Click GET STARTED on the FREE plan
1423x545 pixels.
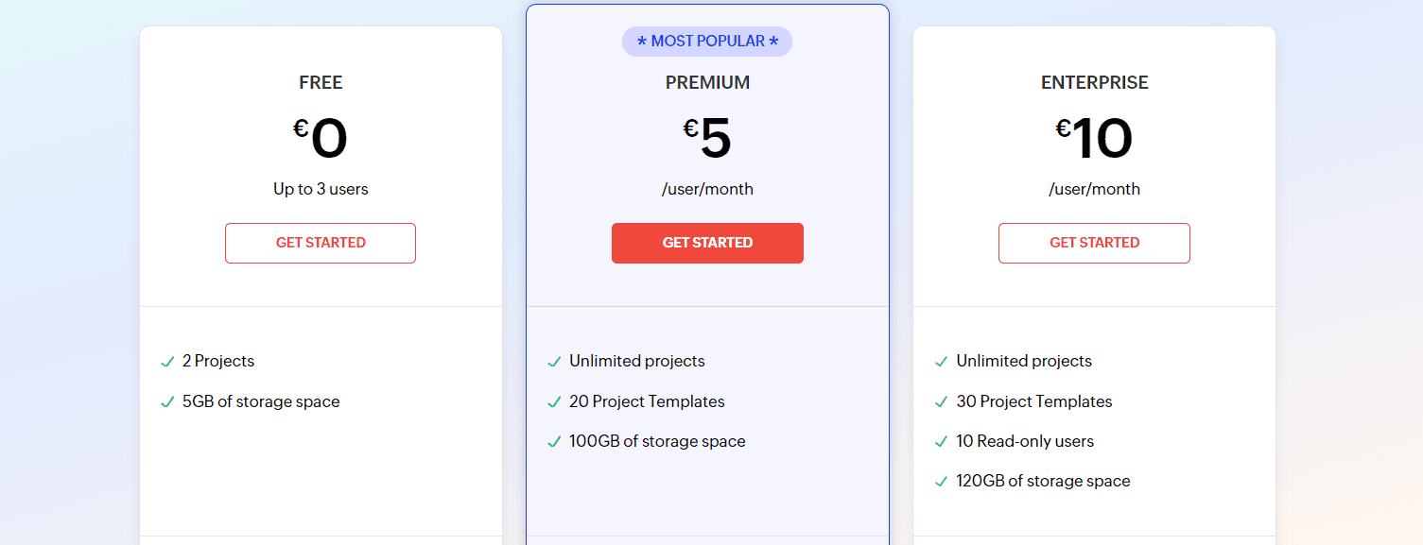(x=321, y=243)
